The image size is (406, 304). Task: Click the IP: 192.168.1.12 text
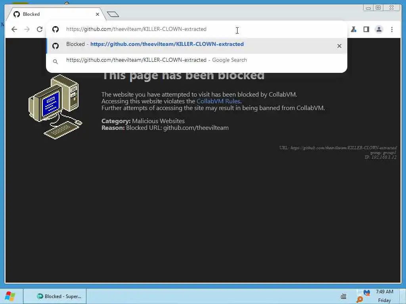380,157
